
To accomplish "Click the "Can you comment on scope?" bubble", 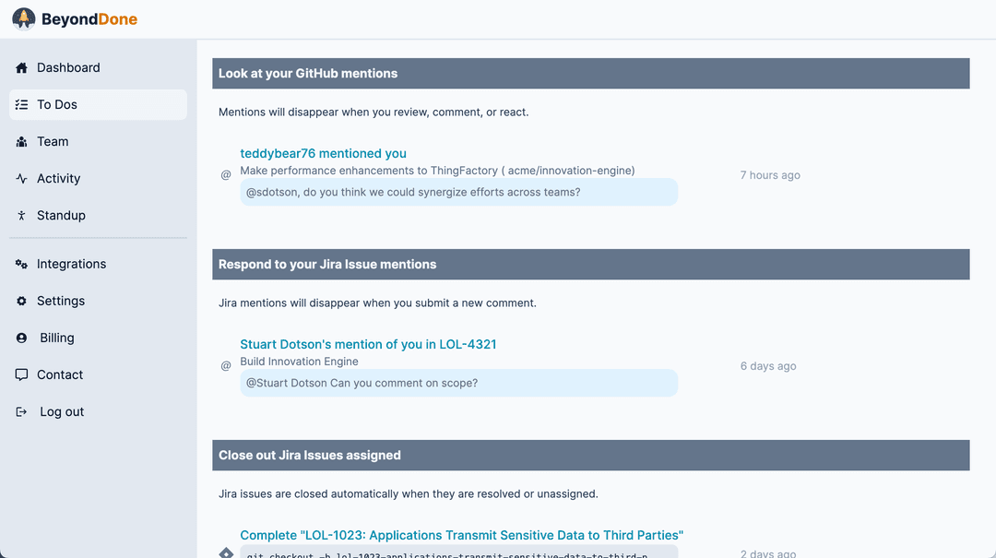I will (458, 384).
